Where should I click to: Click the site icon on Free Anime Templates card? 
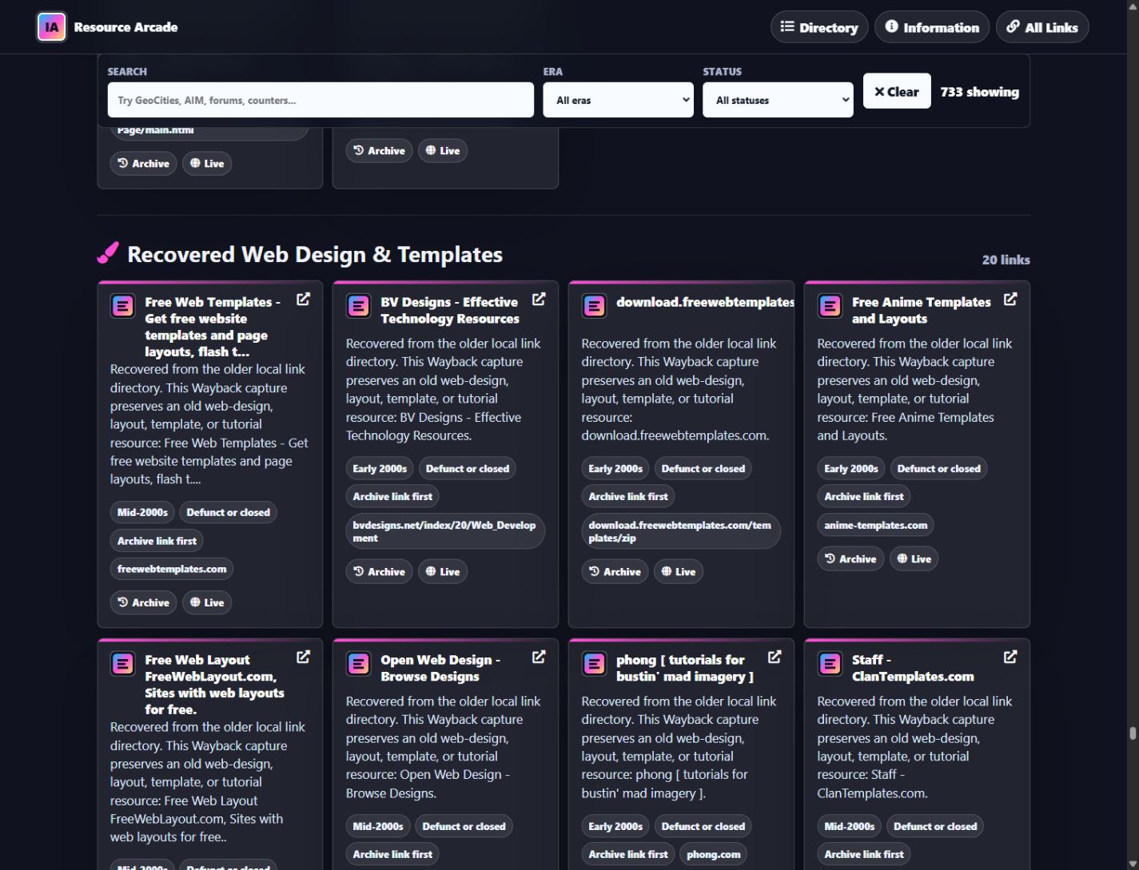(830, 306)
